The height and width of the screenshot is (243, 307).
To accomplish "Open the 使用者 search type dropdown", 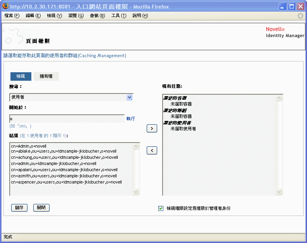I will point(71,97).
